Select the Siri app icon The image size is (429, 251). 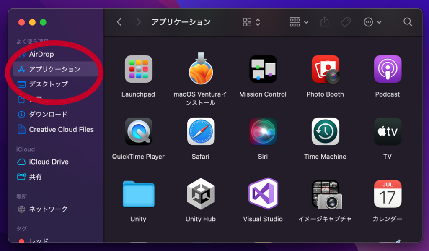263,131
